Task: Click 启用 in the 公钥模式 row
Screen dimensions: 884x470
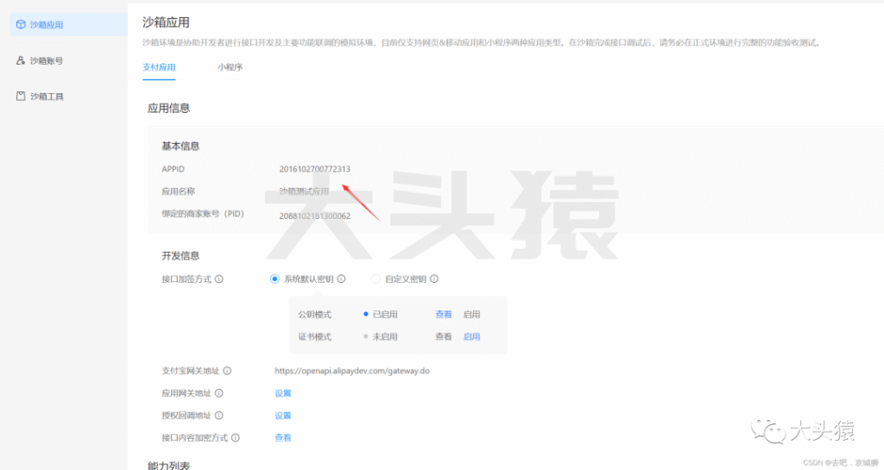Action: click(x=472, y=314)
